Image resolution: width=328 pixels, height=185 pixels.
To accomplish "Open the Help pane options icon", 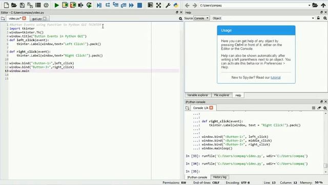I will pyautogui.click(x=325, y=18).
